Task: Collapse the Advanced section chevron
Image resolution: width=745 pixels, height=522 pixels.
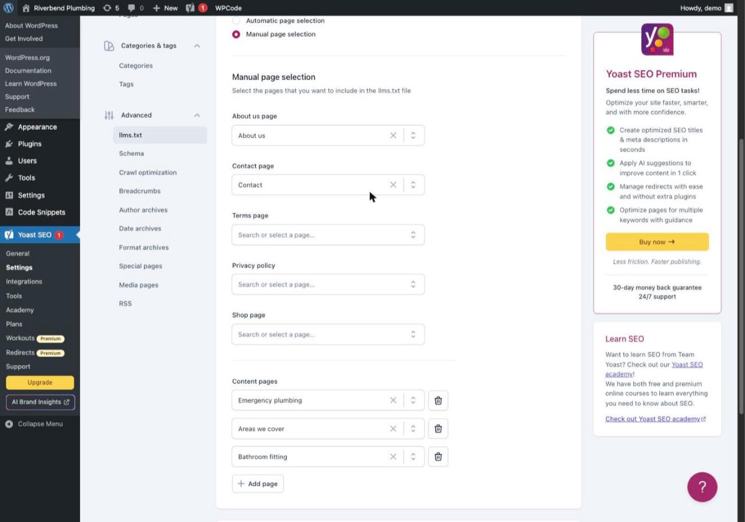Action: pyautogui.click(x=197, y=115)
